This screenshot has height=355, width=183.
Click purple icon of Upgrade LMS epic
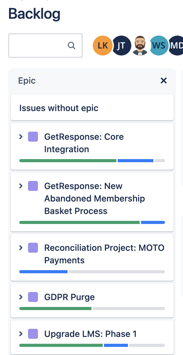point(33,334)
